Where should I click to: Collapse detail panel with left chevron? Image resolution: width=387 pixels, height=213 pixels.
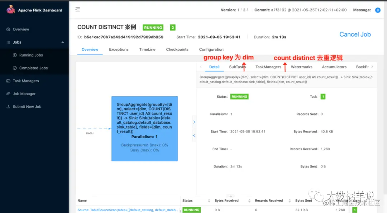click(x=194, y=136)
